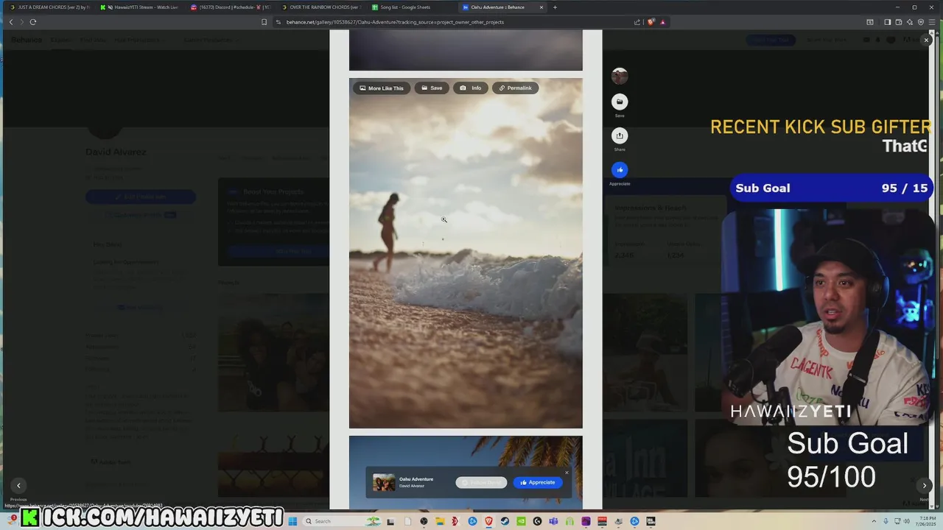Open Brave browser from the taskbar
The width and height of the screenshot is (943, 530).
click(x=488, y=521)
